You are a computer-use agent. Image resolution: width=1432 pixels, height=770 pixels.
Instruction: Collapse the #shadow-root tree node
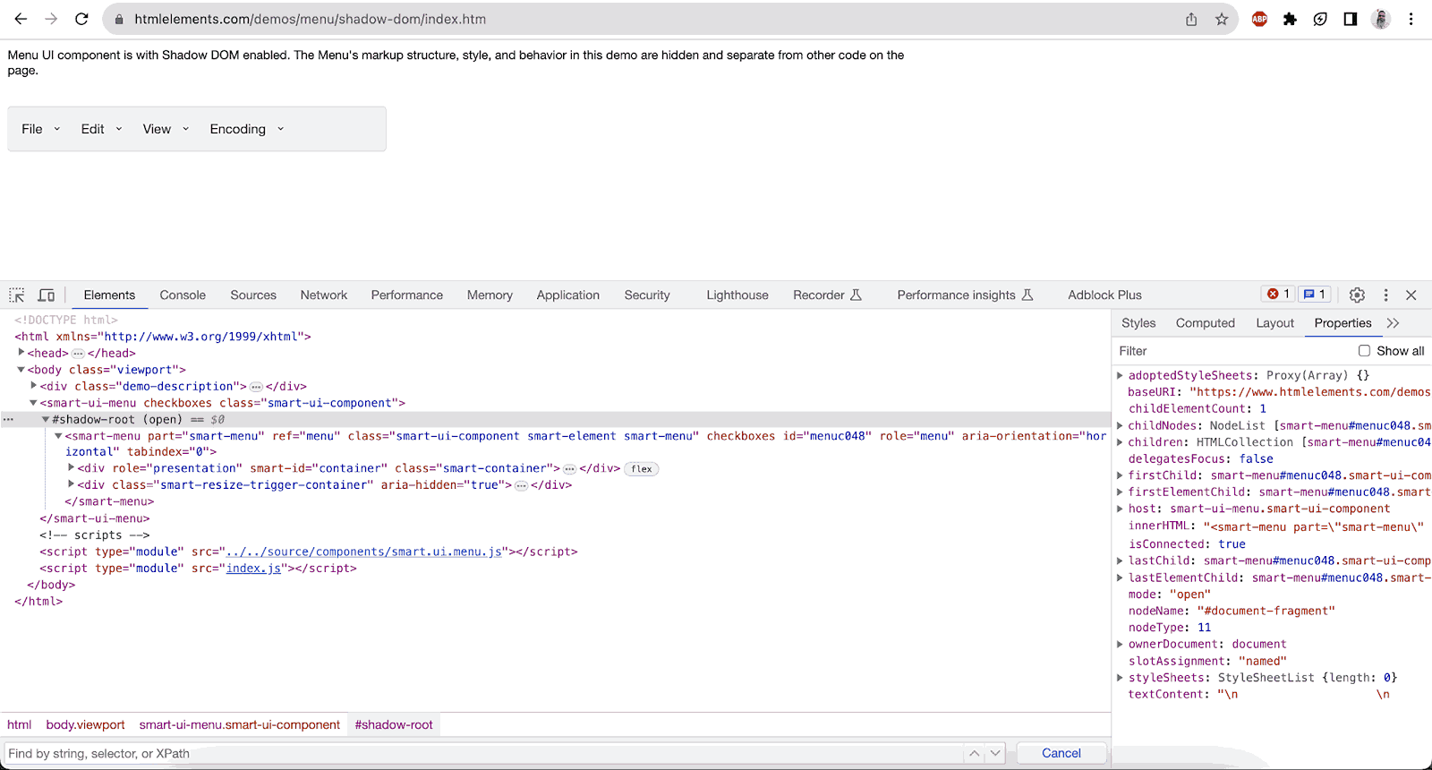click(x=46, y=419)
